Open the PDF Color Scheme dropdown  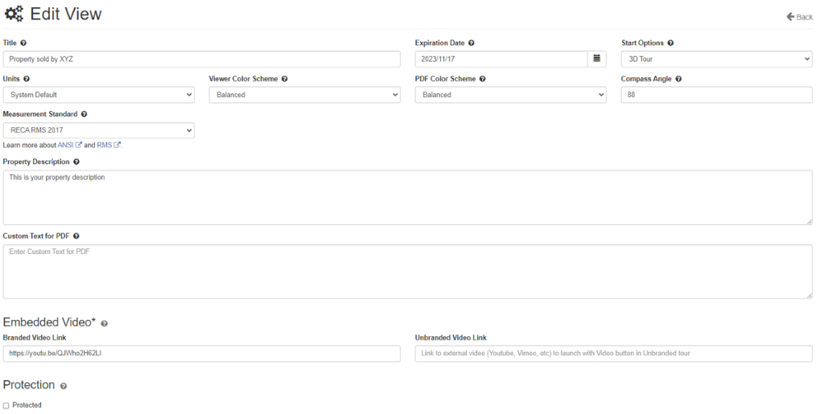(510, 95)
